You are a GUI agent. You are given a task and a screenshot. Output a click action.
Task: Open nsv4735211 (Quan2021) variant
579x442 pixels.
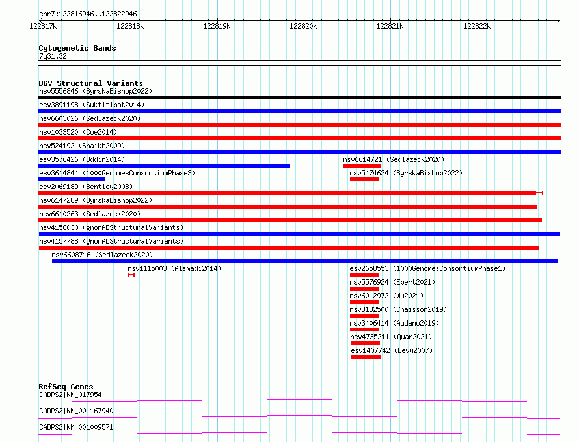391,337
